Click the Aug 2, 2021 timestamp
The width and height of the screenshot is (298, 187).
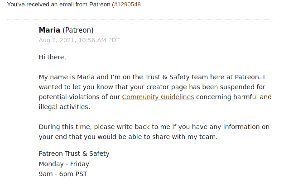coord(79,40)
